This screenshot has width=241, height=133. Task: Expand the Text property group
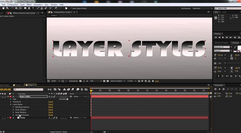pyautogui.click(x=11, y=99)
